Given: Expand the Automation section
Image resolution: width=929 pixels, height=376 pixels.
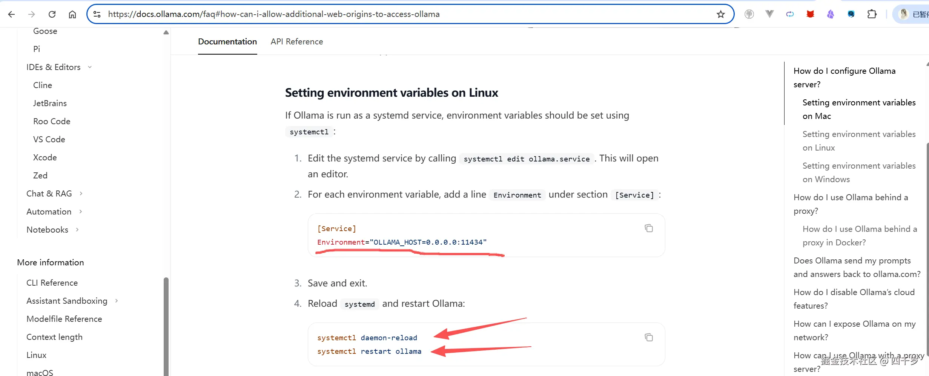Looking at the screenshot, I should 81,212.
